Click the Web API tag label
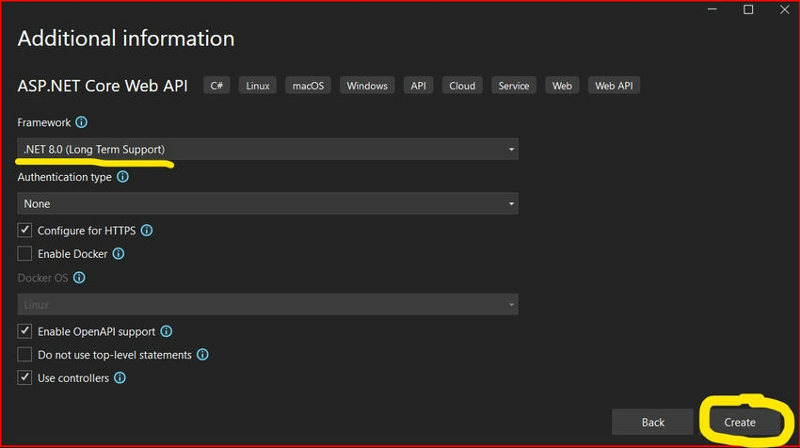This screenshot has height=448, width=800. coord(614,86)
